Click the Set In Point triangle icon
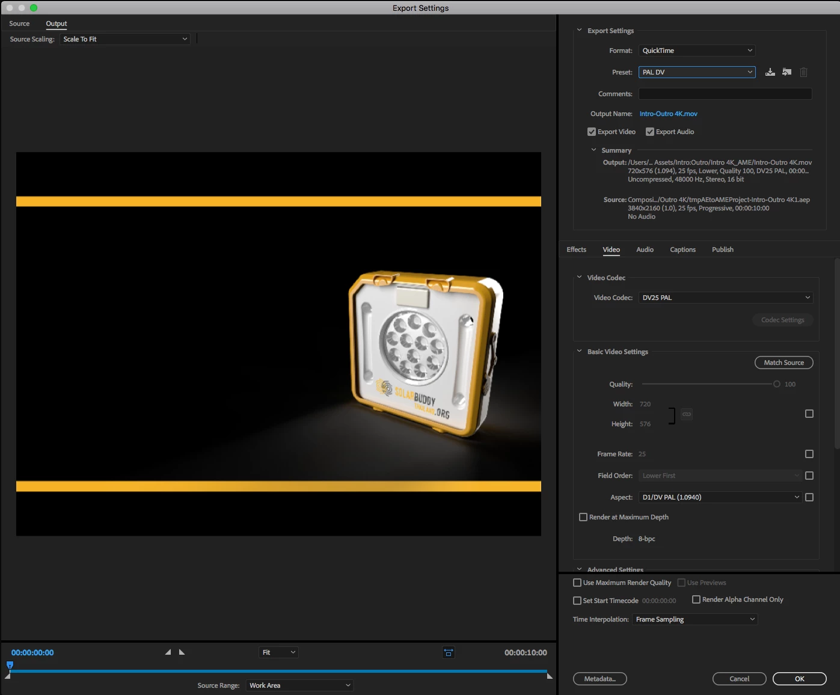 point(168,652)
